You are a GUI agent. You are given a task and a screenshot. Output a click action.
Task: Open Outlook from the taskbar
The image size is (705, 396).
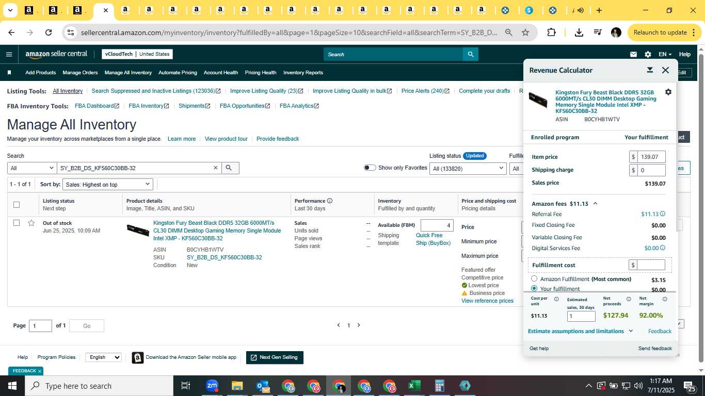point(262,386)
